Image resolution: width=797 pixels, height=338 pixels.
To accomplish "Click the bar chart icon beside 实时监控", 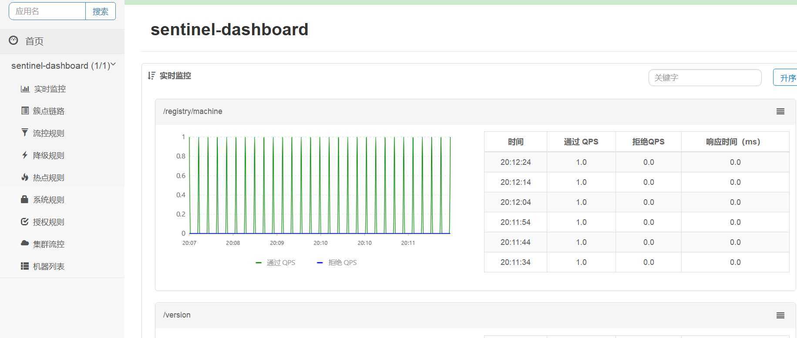I will pyautogui.click(x=25, y=89).
